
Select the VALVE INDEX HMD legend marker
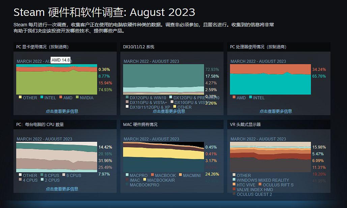[x=234, y=189]
